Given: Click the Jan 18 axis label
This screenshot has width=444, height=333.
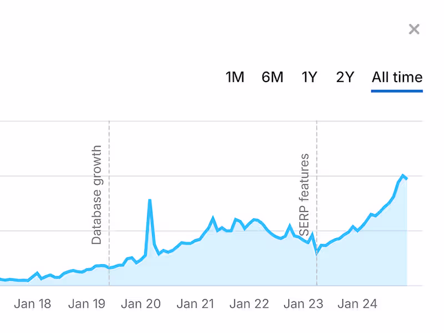Looking at the screenshot, I should tap(32, 304).
